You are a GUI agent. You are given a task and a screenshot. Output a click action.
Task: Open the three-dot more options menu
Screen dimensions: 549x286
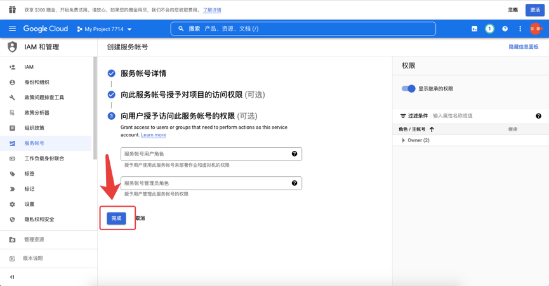click(520, 29)
